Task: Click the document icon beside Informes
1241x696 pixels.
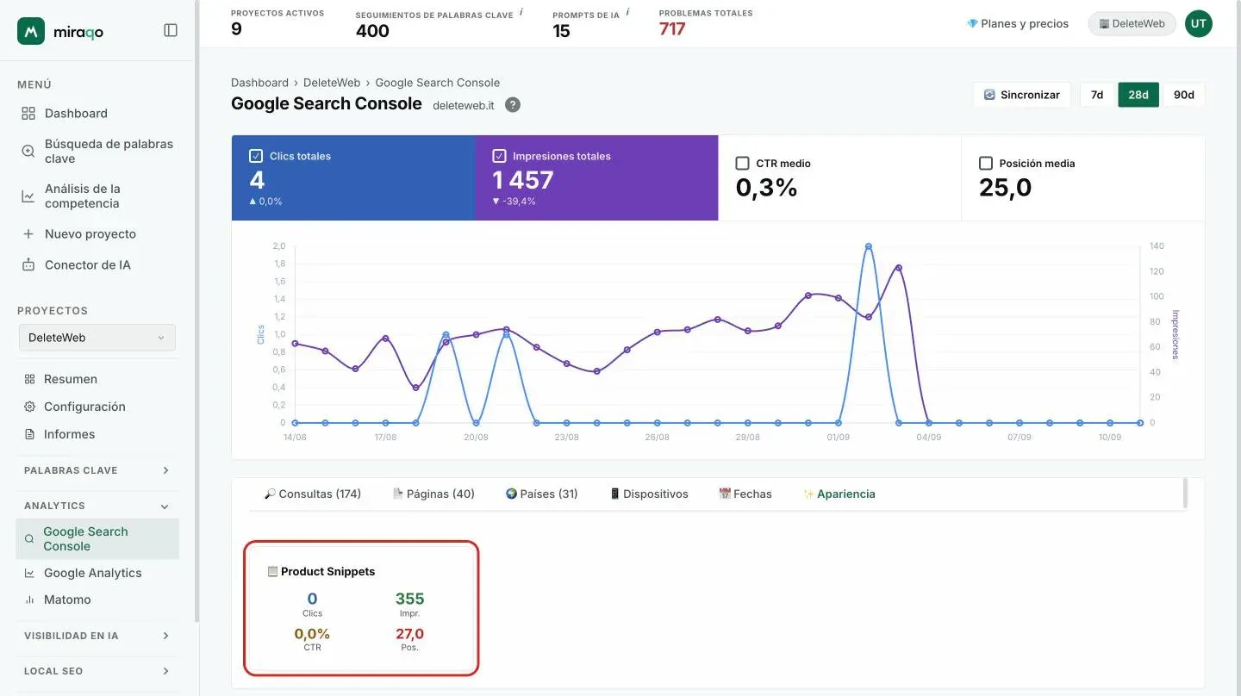Action: [29, 434]
